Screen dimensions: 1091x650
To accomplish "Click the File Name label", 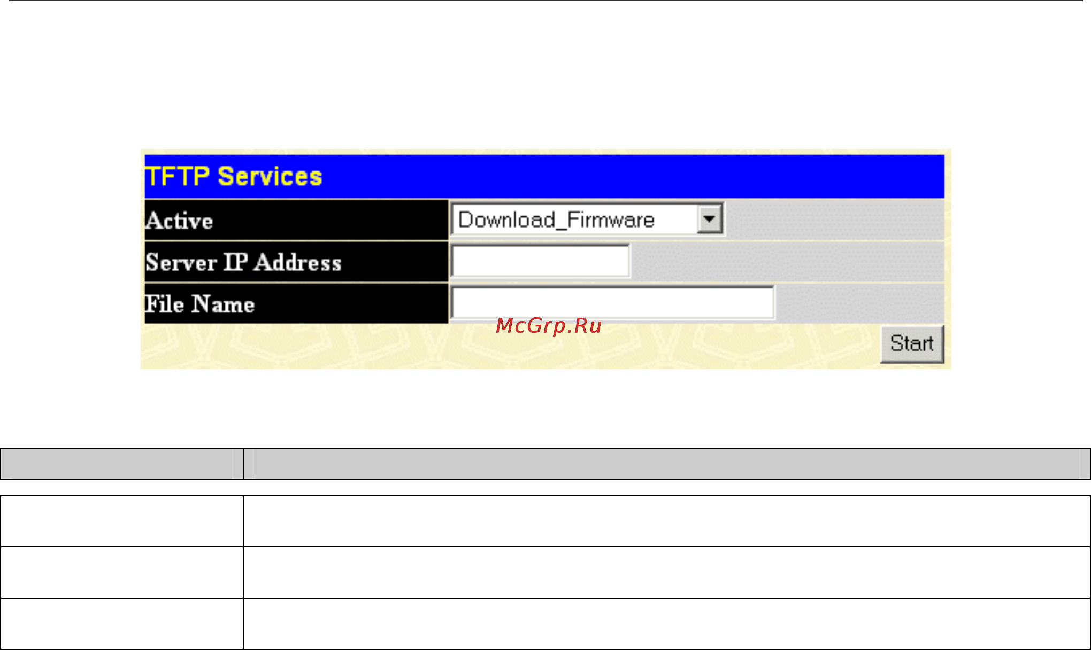I will pyautogui.click(x=199, y=304).
